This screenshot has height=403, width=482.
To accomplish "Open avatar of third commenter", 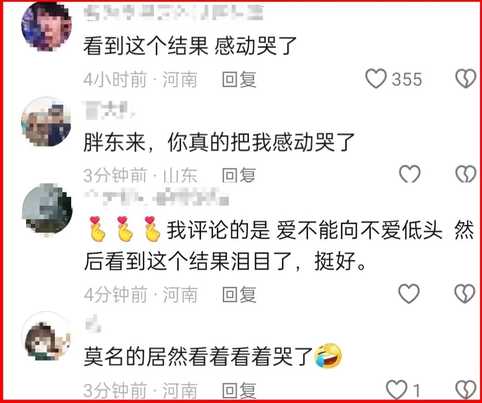I will point(47,210).
